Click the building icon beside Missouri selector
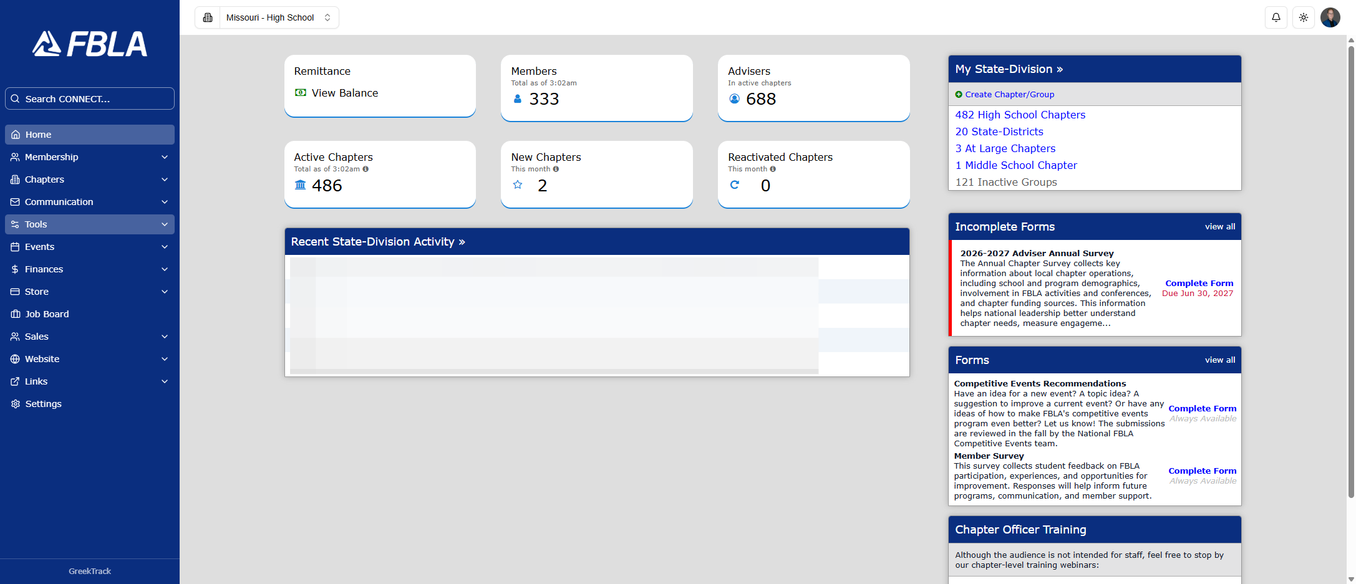The width and height of the screenshot is (1356, 584). 208,17
